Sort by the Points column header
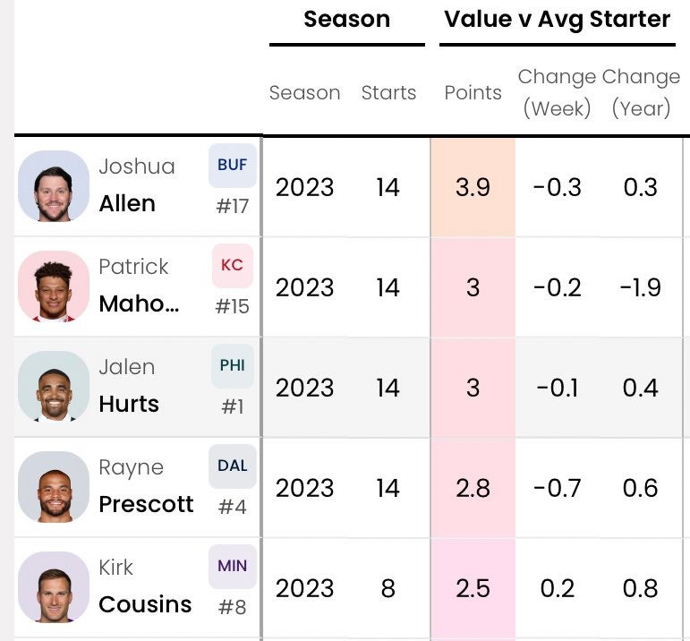 click(473, 93)
